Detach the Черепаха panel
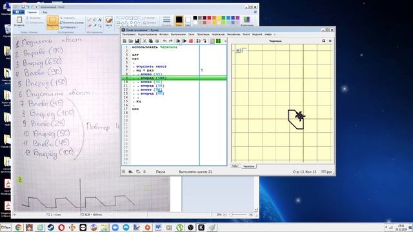The width and height of the screenshot is (413, 232). coord(324,41)
